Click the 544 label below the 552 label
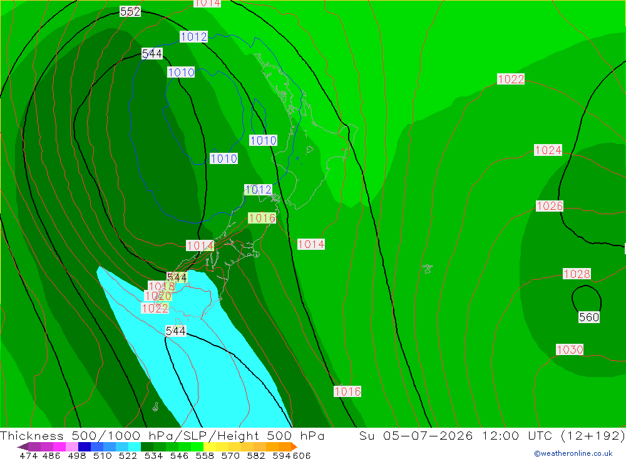This screenshot has width=626, height=459. click(152, 53)
